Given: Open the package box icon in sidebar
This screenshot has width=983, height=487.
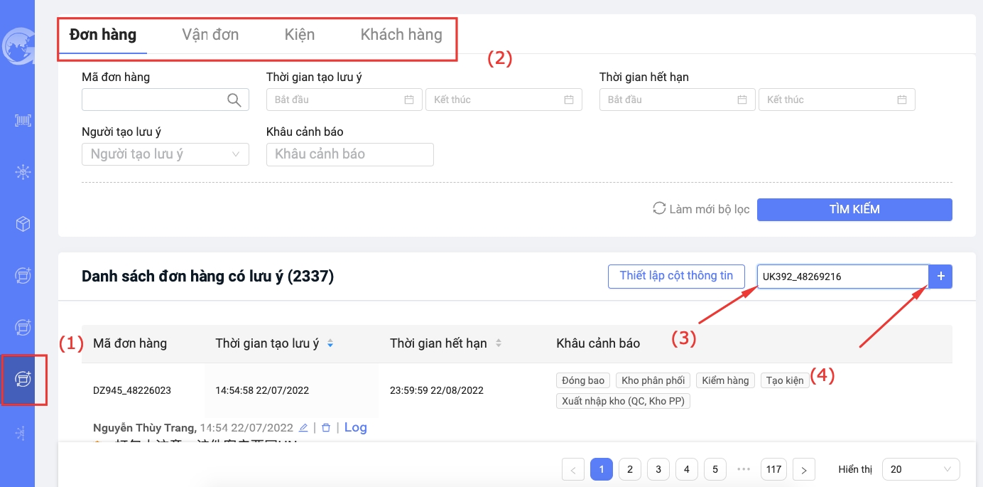Looking at the screenshot, I should (23, 224).
